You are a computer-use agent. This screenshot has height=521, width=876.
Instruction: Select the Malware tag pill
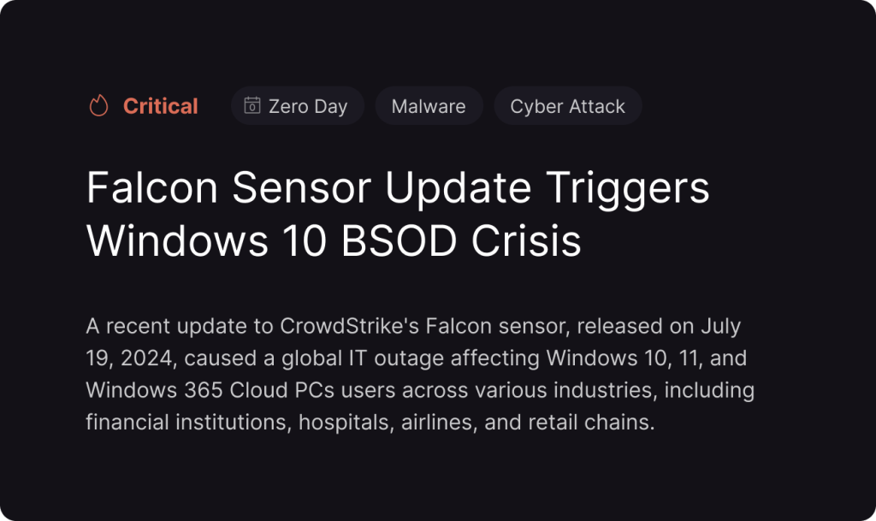pos(429,105)
